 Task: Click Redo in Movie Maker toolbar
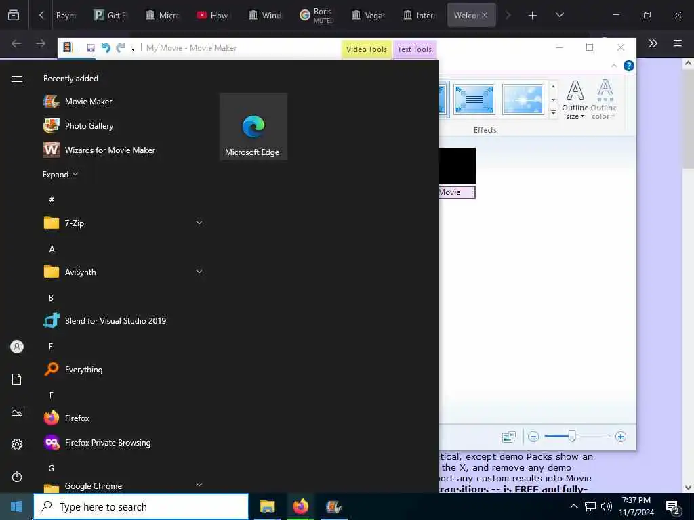tap(121, 48)
